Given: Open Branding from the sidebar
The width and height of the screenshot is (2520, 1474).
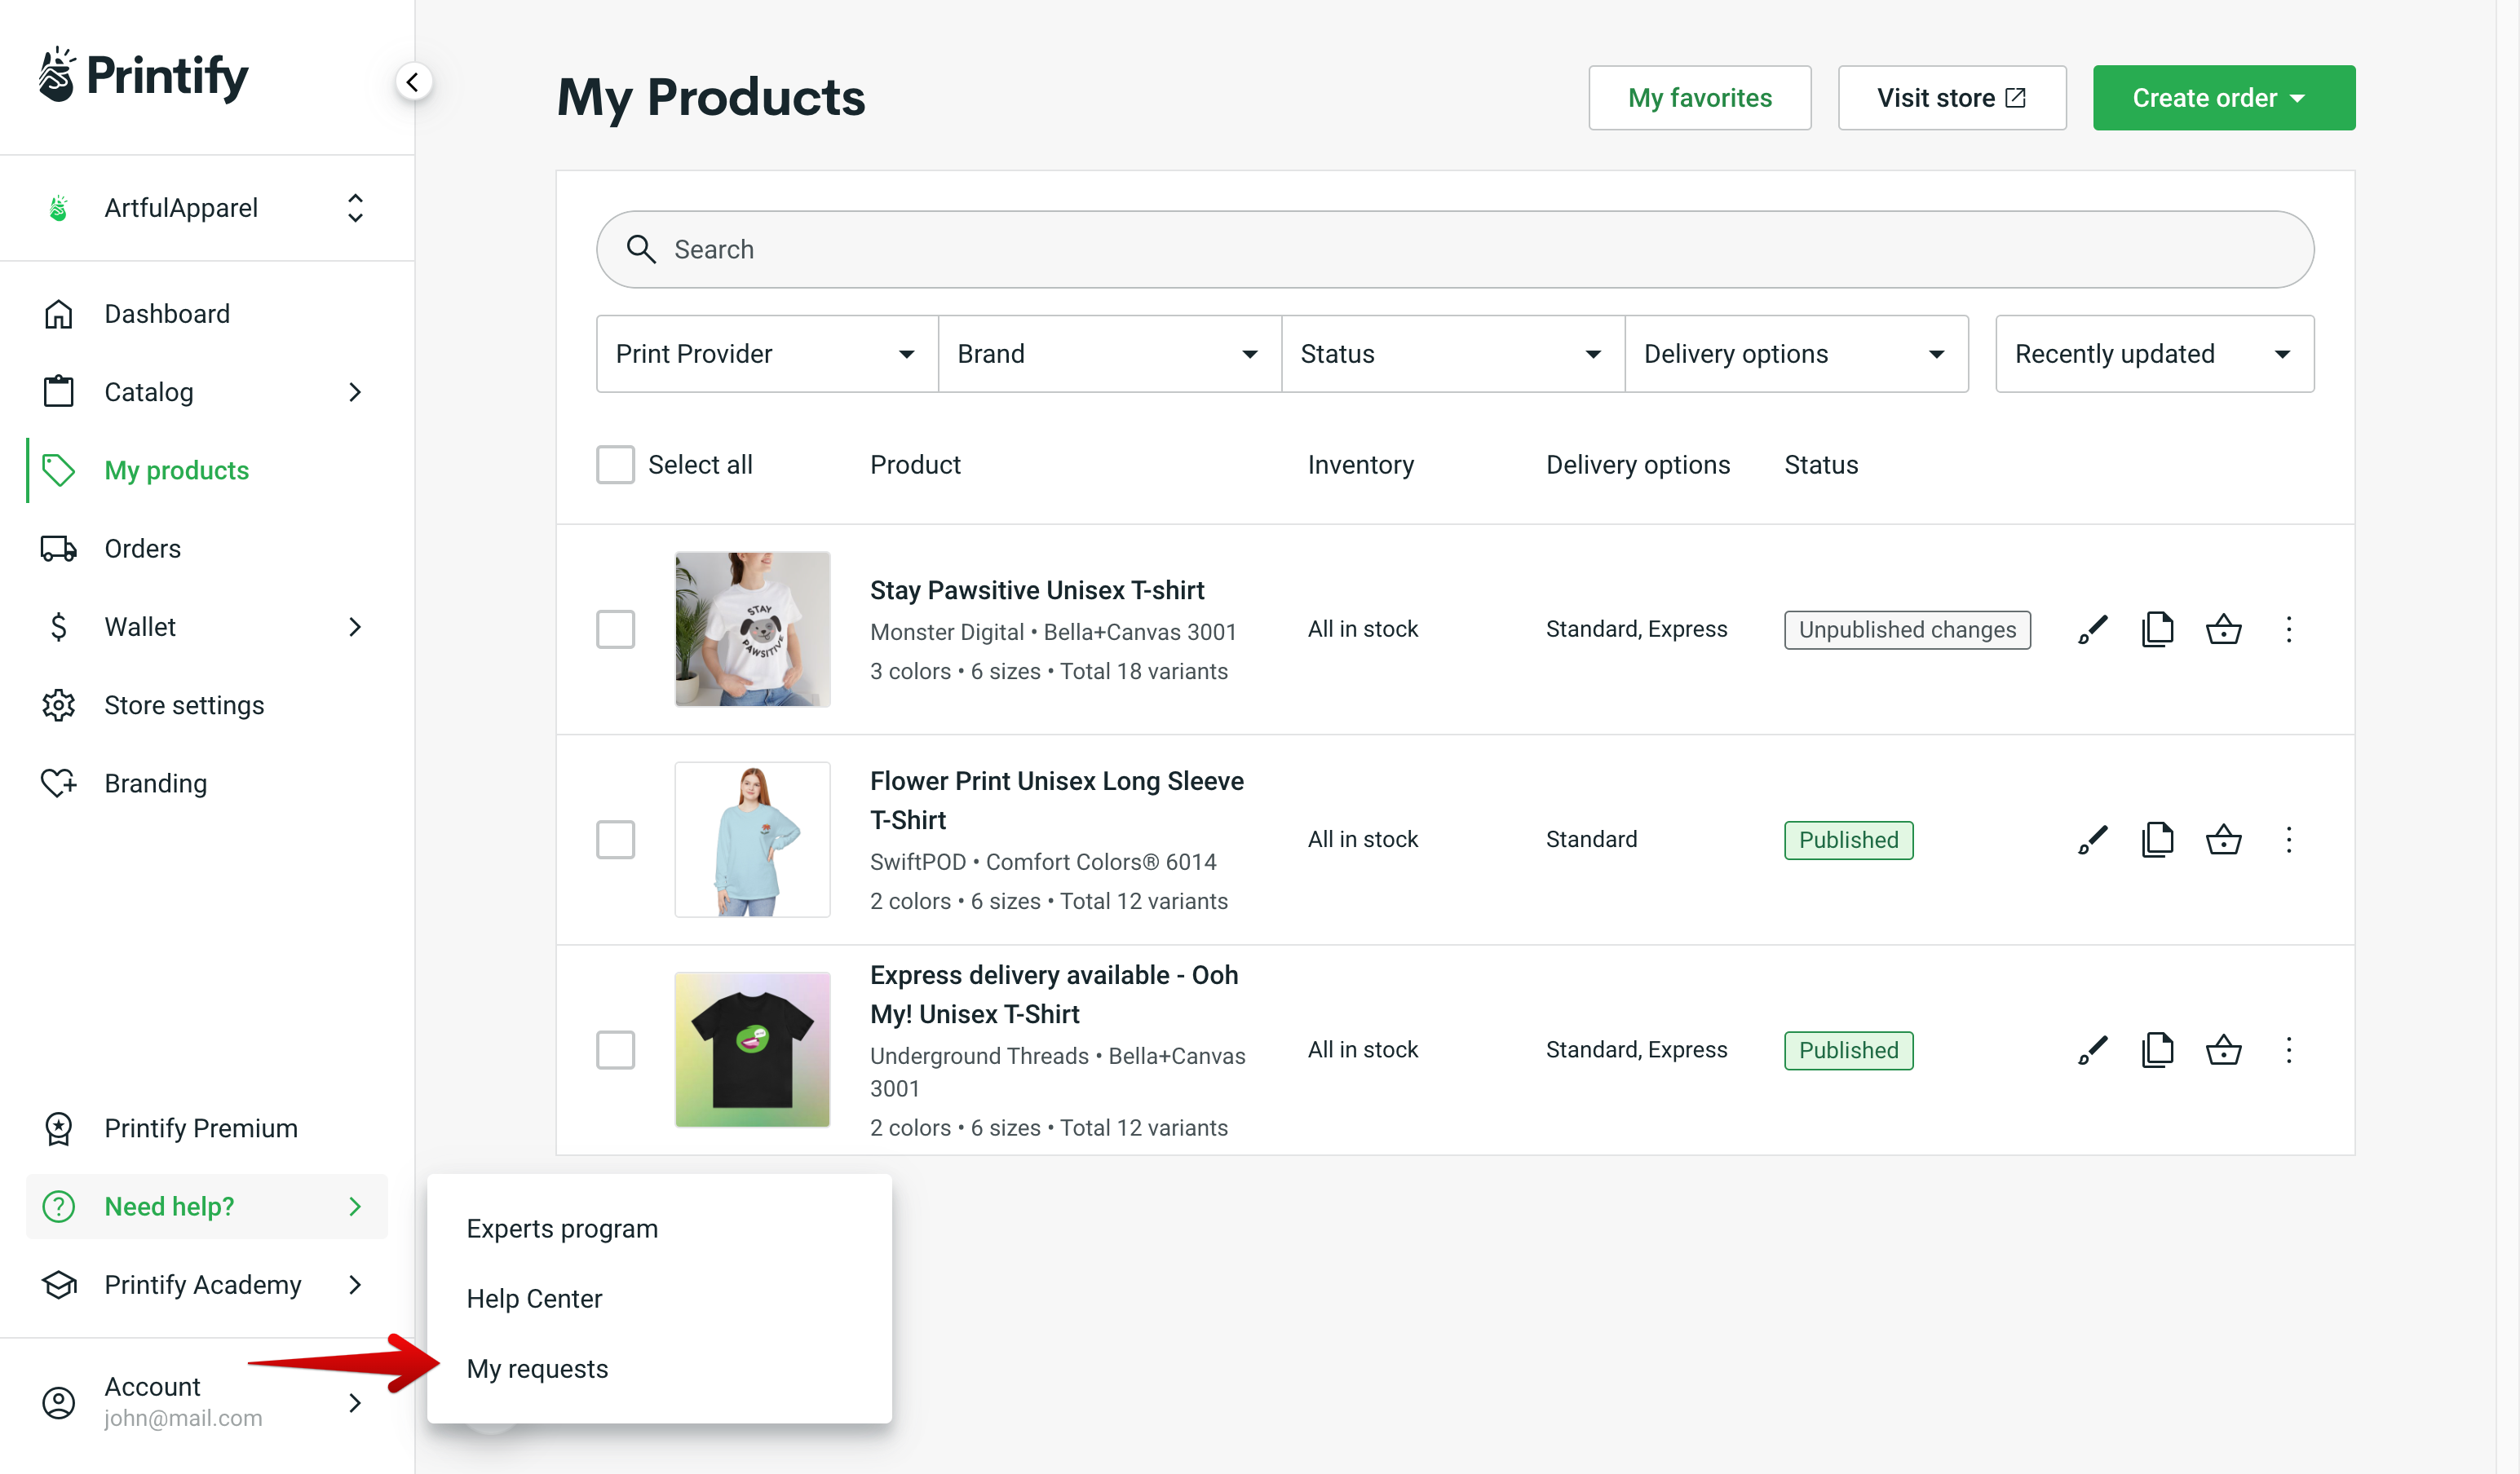Looking at the screenshot, I should click(x=155, y=783).
